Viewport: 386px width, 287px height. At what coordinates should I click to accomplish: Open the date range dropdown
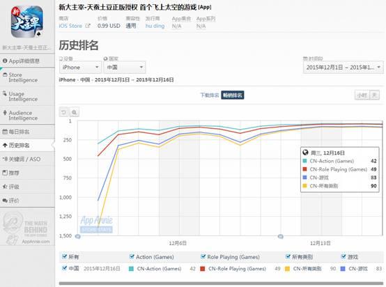[x=343, y=67]
